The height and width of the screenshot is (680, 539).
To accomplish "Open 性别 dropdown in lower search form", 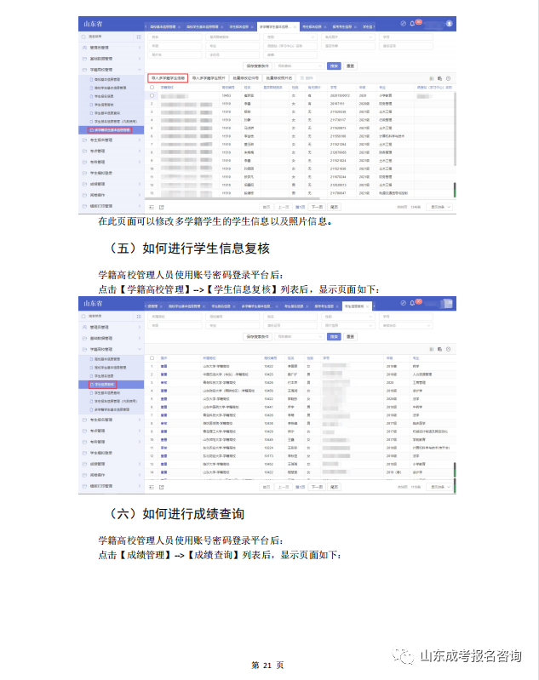I will [x=348, y=317].
